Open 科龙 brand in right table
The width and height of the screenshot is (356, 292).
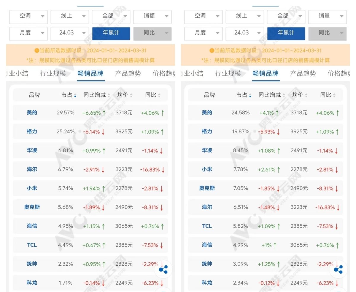[x=207, y=283]
